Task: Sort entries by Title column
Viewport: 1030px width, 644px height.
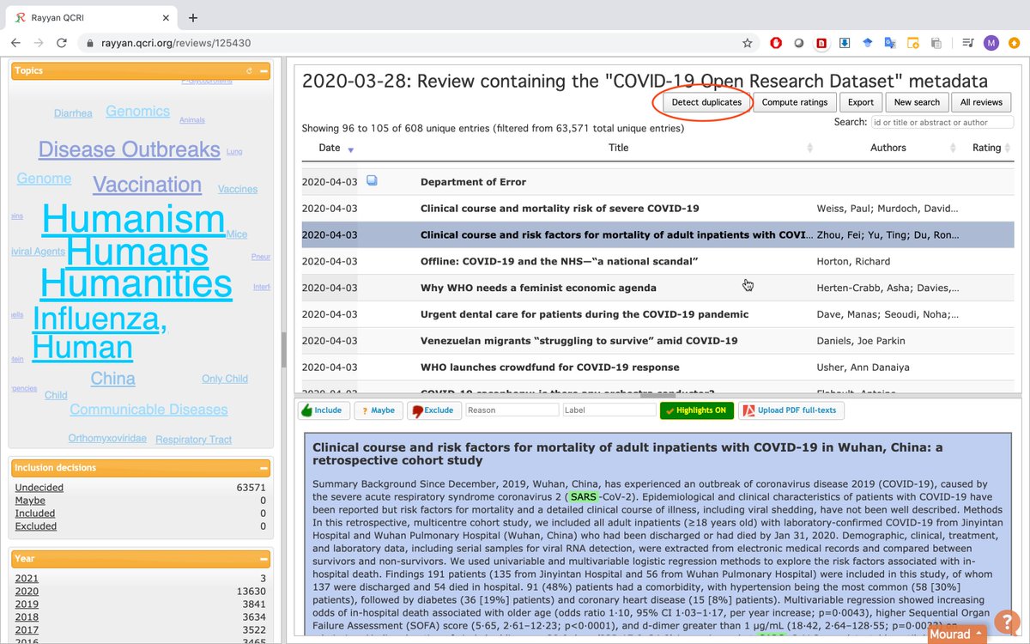Action: pyautogui.click(x=618, y=148)
